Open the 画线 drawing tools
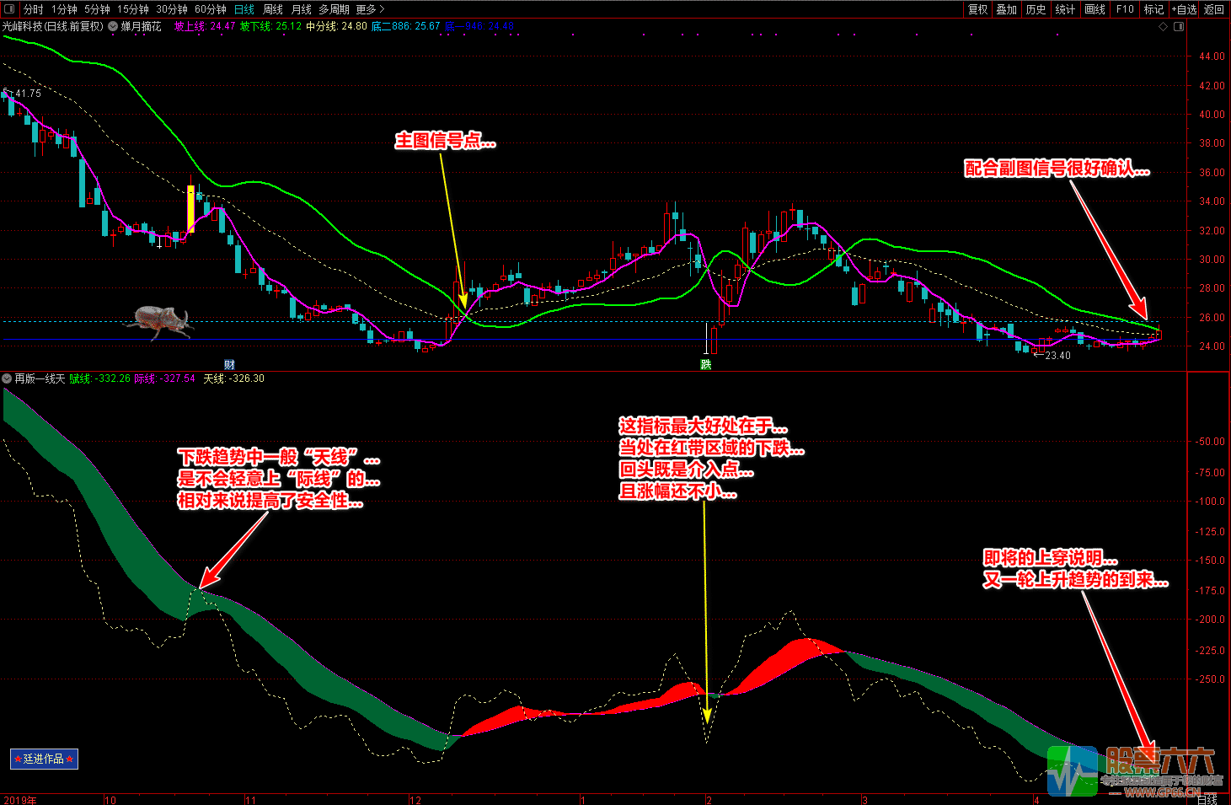The image size is (1231, 805). point(1095,9)
